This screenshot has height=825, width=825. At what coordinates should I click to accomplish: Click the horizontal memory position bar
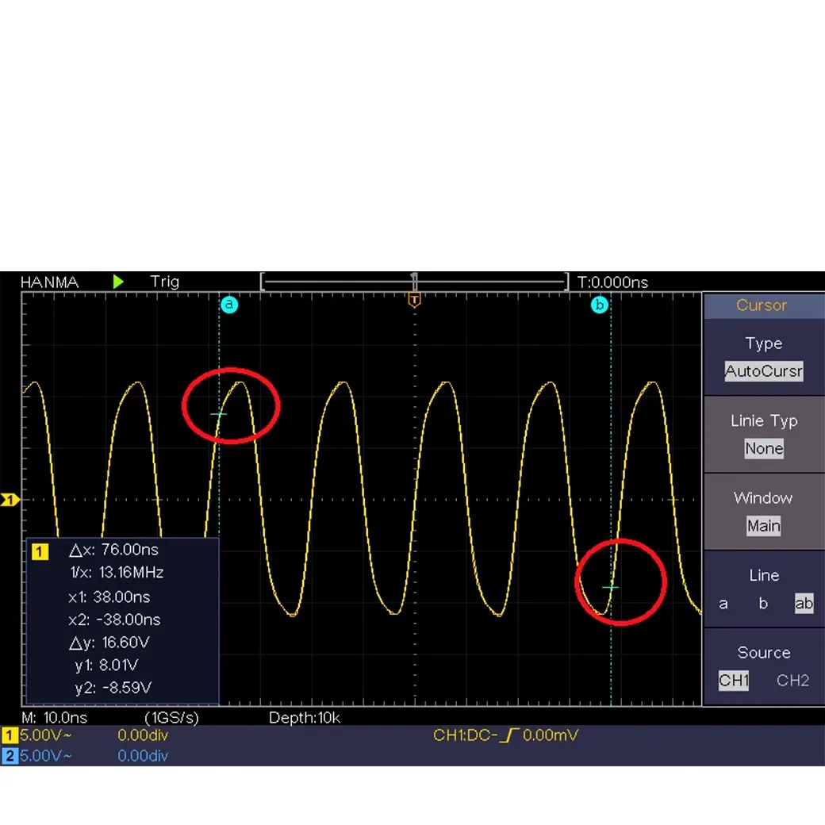(414, 282)
